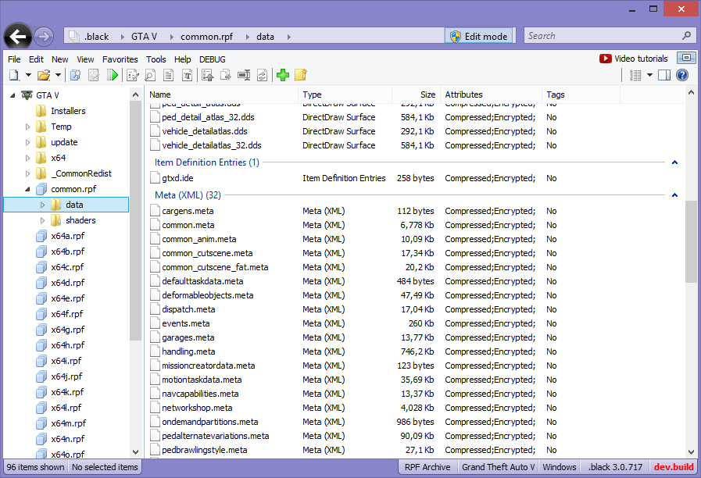Image resolution: width=701 pixels, height=478 pixels.
Task: Open the Tools menu
Action: [x=156, y=59]
